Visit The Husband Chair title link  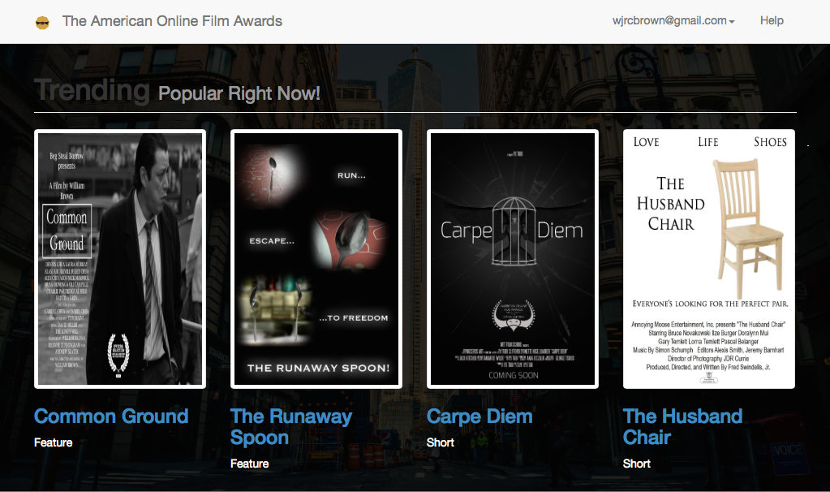point(682,427)
